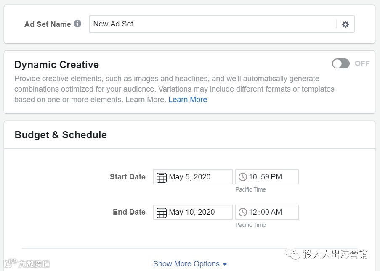Open the May 5, 2020 start date picker
This screenshot has height=271, width=380.
pos(190,177)
